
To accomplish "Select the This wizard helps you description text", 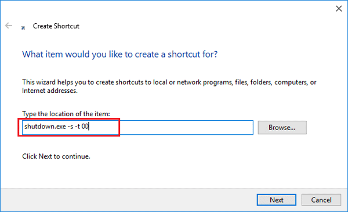I will click(169, 82).
